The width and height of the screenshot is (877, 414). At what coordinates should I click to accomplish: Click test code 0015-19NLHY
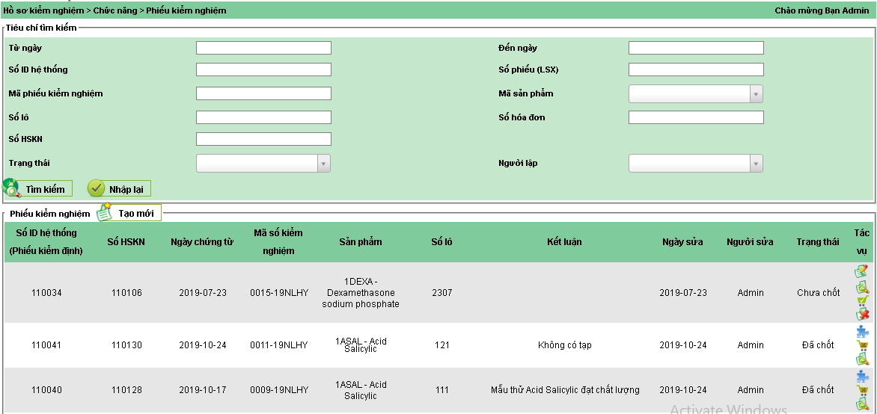[x=278, y=293]
